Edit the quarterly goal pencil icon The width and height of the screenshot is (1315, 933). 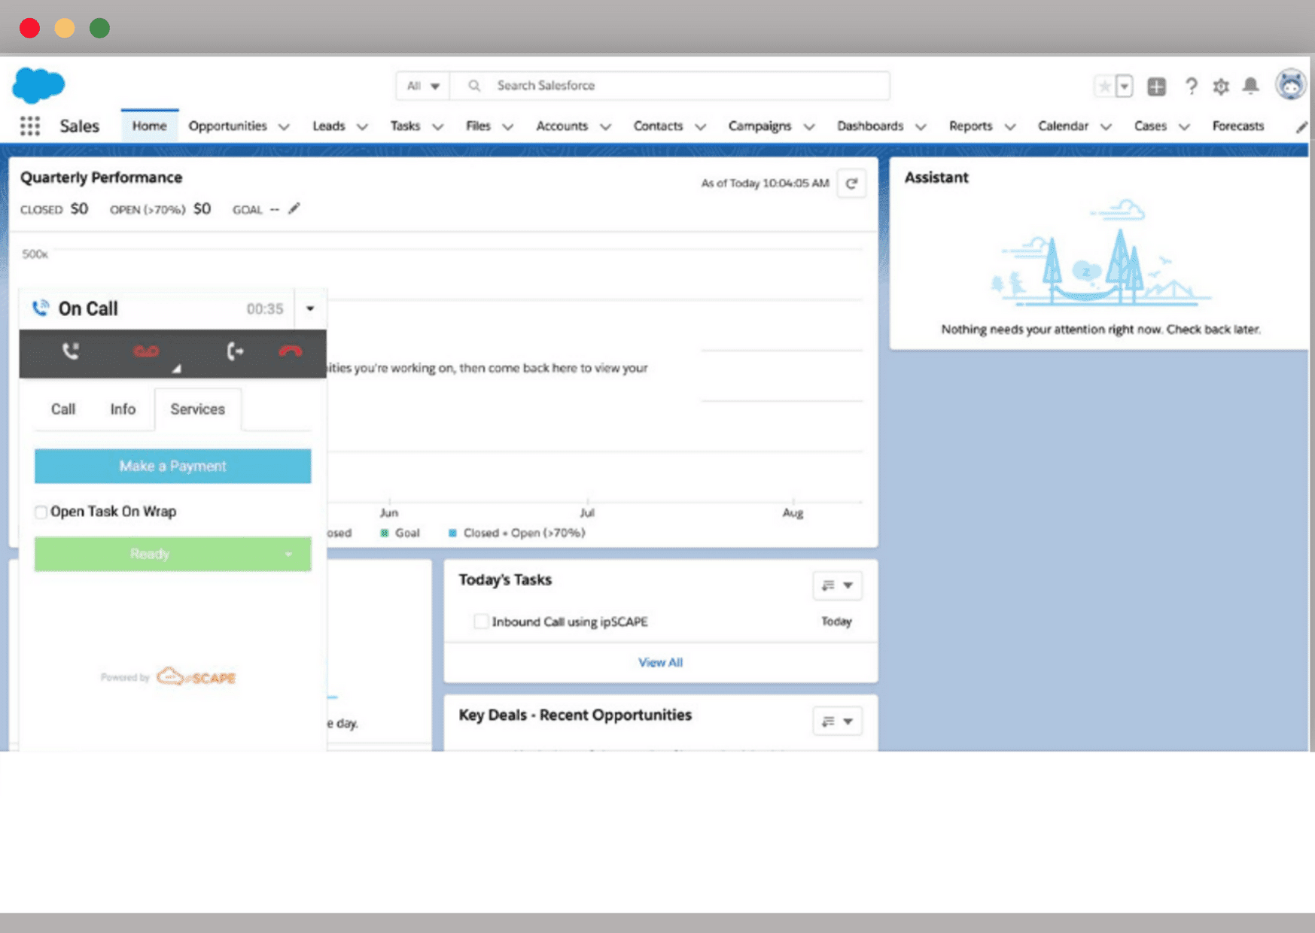[x=294, y=208]
